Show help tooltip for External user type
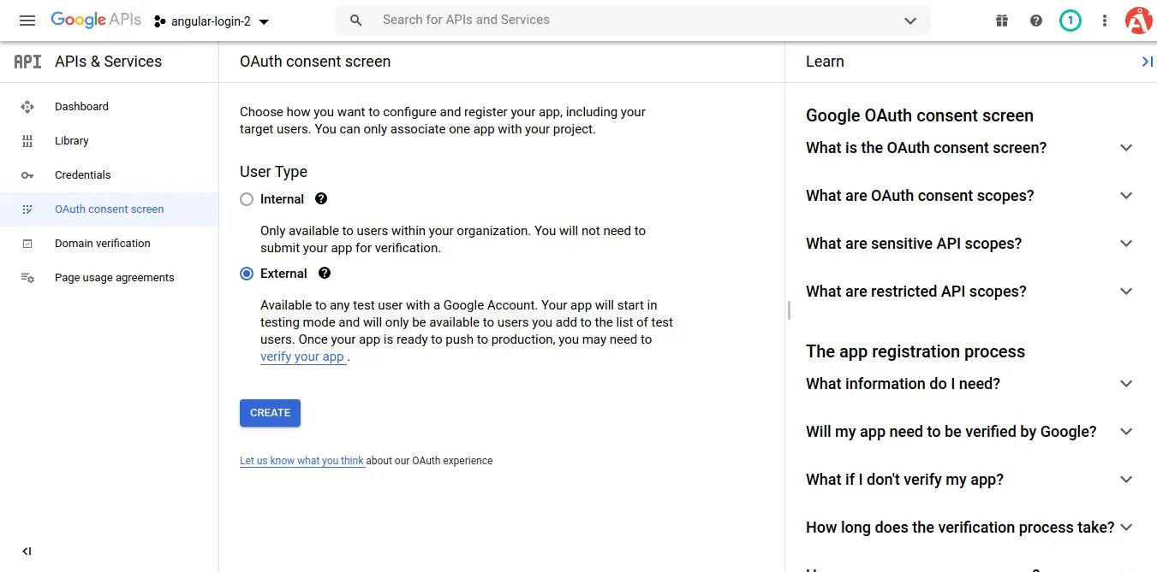Viewport: 1157px width, 572px height. pos(324,274)
